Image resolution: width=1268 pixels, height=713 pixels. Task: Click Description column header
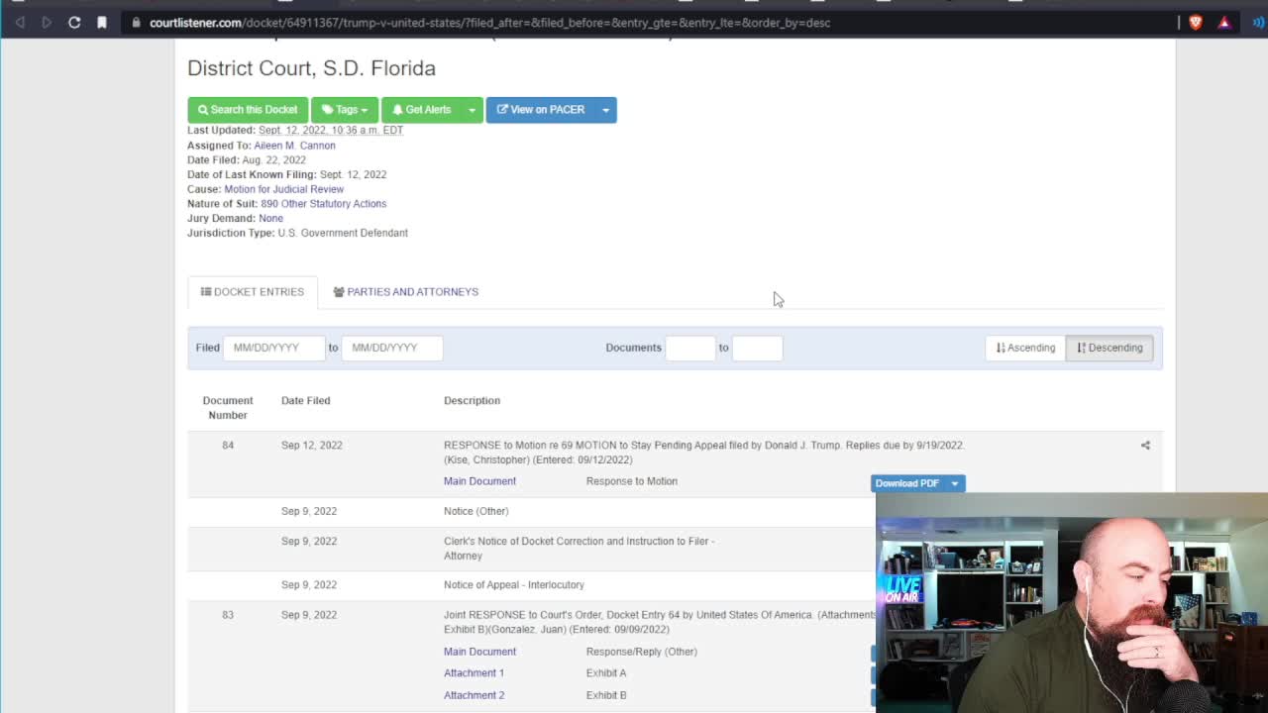(x=472, y=401)
